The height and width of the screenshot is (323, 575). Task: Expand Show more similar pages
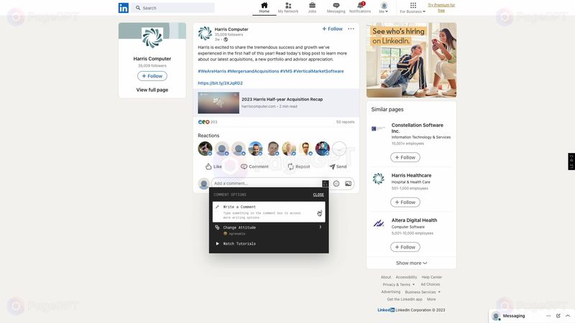(x=411, y=263)
